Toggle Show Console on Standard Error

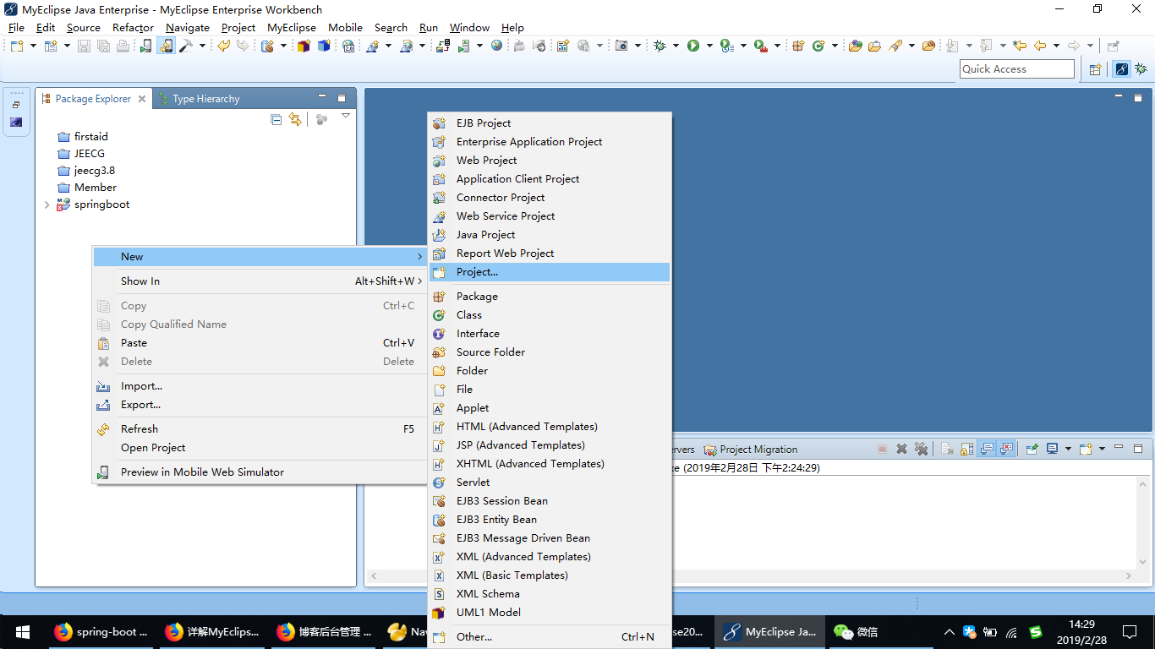pos(1006,449)
